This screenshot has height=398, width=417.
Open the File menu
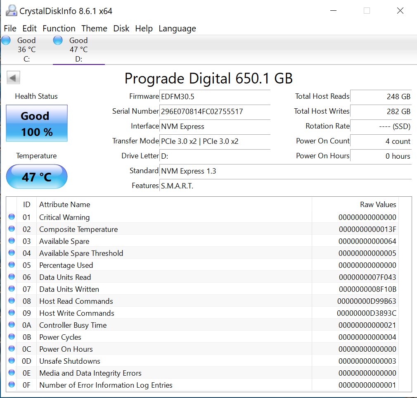(10, 29)
